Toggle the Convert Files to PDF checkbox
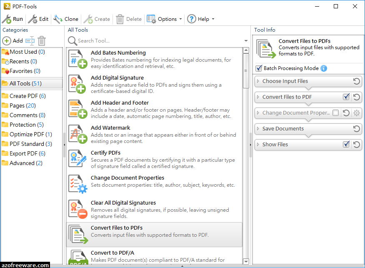Image resolution: width=365 pixels, height=268 pixels. 346,97
